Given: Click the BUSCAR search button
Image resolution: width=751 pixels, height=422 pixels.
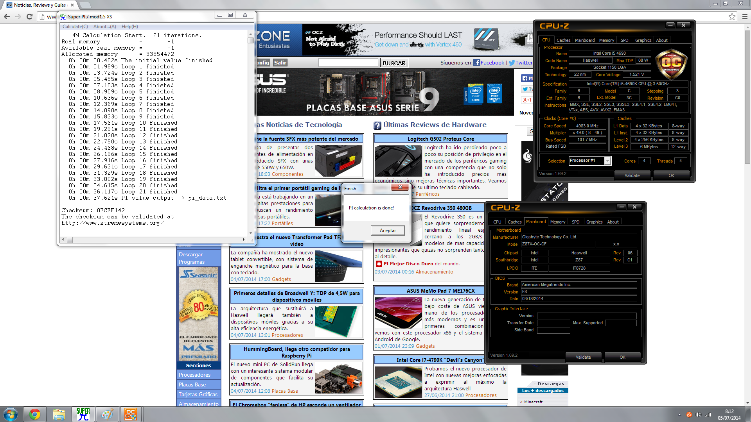Looking at the screenshot, I should (x=394, y=63).
